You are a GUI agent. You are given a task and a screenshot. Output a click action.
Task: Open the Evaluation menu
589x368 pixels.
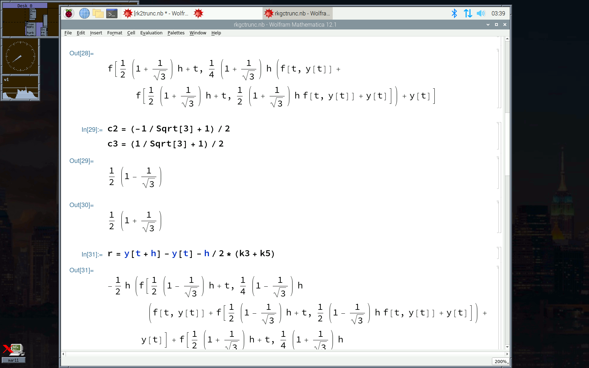(x=151, y=33)
